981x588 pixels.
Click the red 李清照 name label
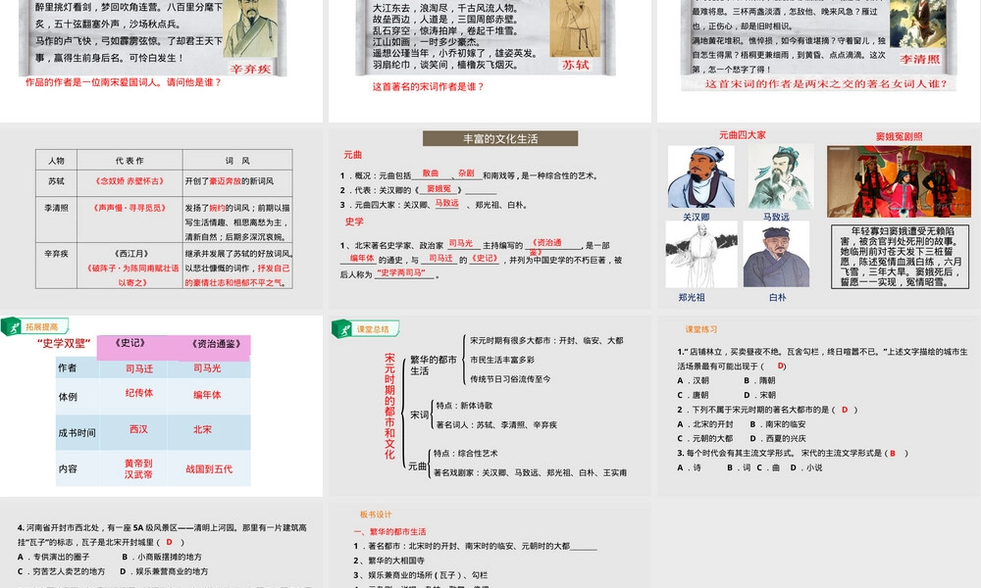[x=920, y=60]
